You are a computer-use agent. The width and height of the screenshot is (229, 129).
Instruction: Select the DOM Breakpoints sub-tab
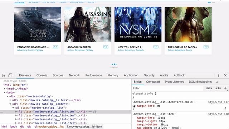tap(200, 82)
